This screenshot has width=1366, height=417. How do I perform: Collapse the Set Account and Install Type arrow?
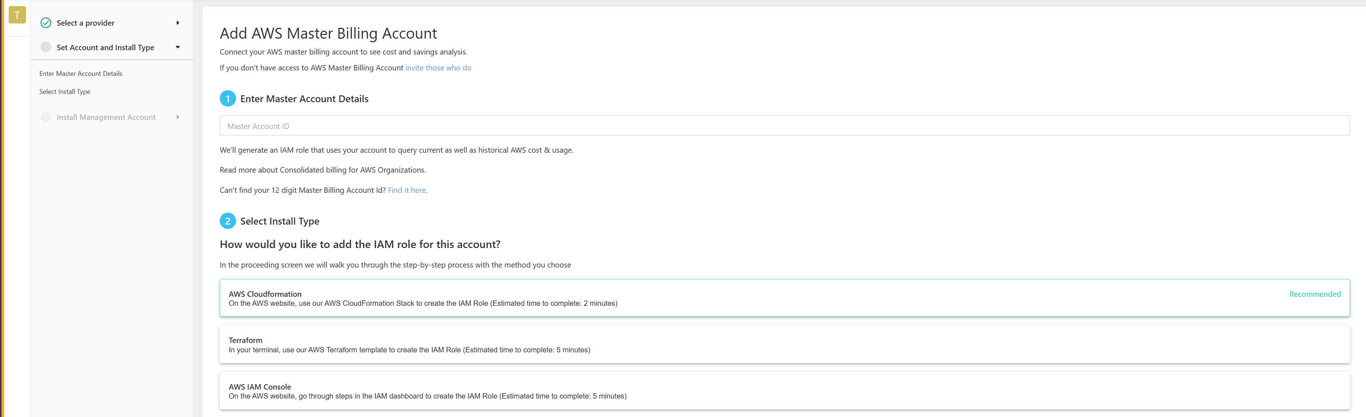pos(178,47)
